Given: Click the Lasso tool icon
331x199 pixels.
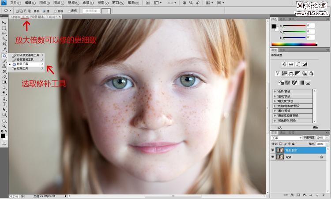Looking at the screenshot, I should tap(4, 33).
